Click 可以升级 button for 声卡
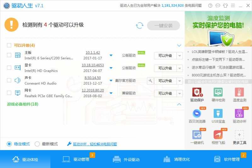Image resolution: width=252 pixels, height=168 pixels. 165,81
